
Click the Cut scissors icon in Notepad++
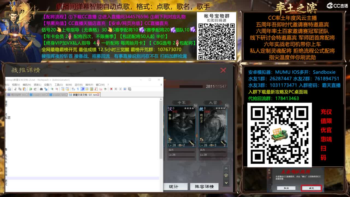point(15,89)
